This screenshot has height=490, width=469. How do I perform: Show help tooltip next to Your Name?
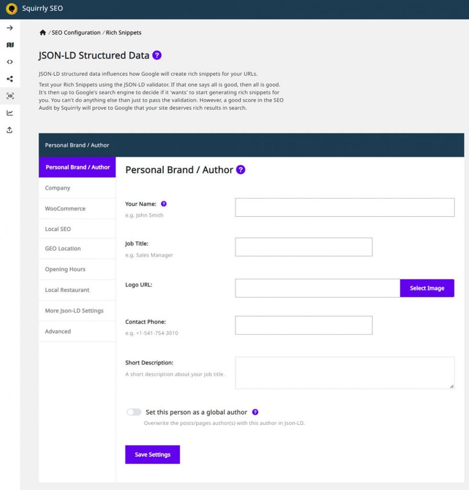(164, 204)
